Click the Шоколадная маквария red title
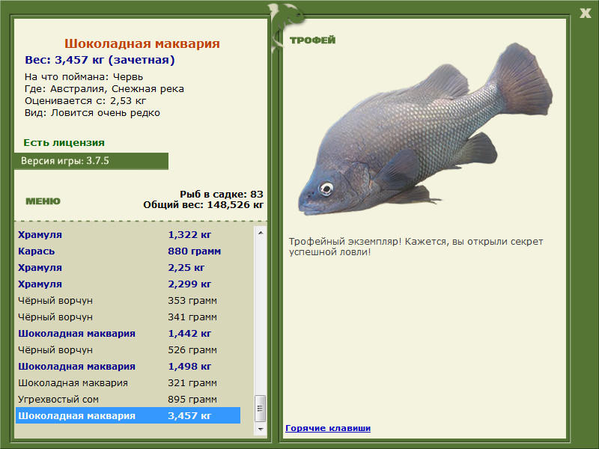The image size is (599, 449). point(142,43)
